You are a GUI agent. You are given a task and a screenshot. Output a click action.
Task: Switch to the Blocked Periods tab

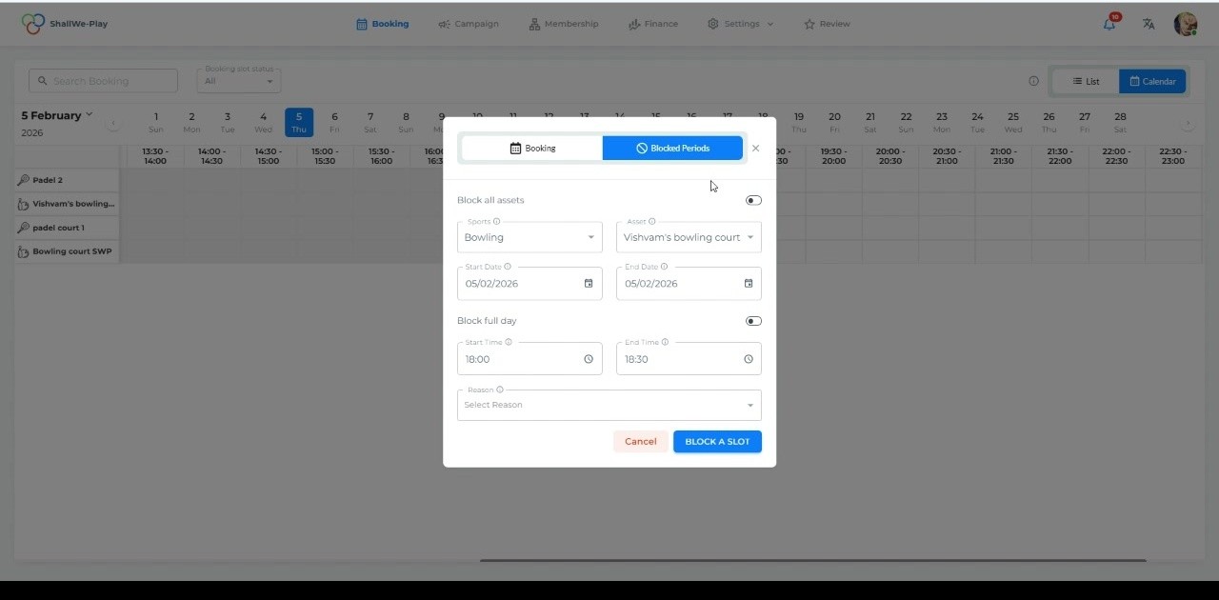672,148
